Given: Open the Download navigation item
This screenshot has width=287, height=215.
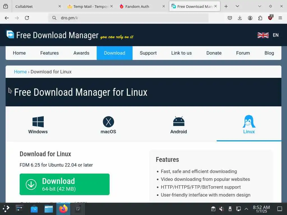Looking at the screenshot, I should (115, 53).
